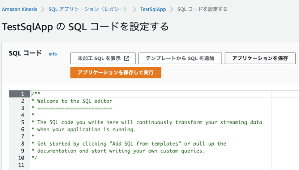The width and height of the screenshot is (299, 170).
Task: Click テンプレートから SQL を追加 button
Action: click(x=180, y=58)
